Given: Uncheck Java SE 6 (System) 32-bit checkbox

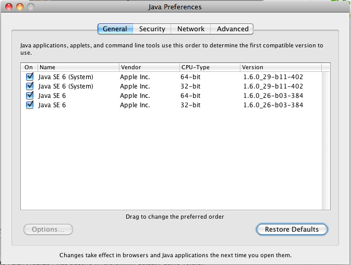Looking at the screenshot, I should click(30, 86).
